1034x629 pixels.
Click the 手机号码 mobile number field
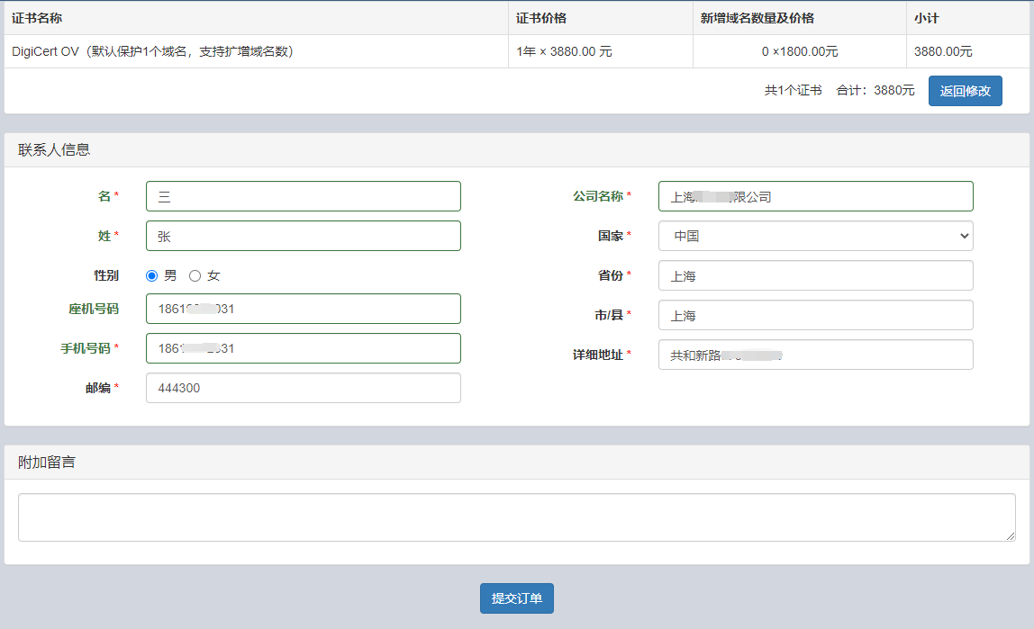pyautogui.click(x=303, y=348)
